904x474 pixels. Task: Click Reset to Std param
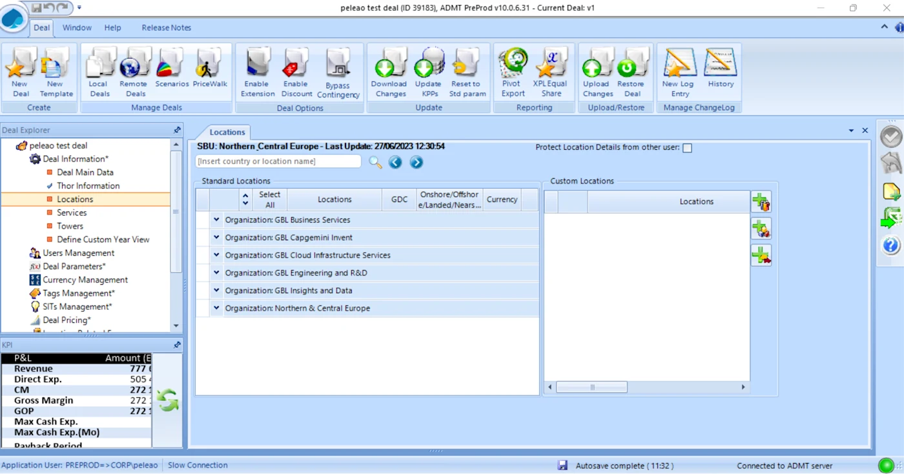coord(467,73)
